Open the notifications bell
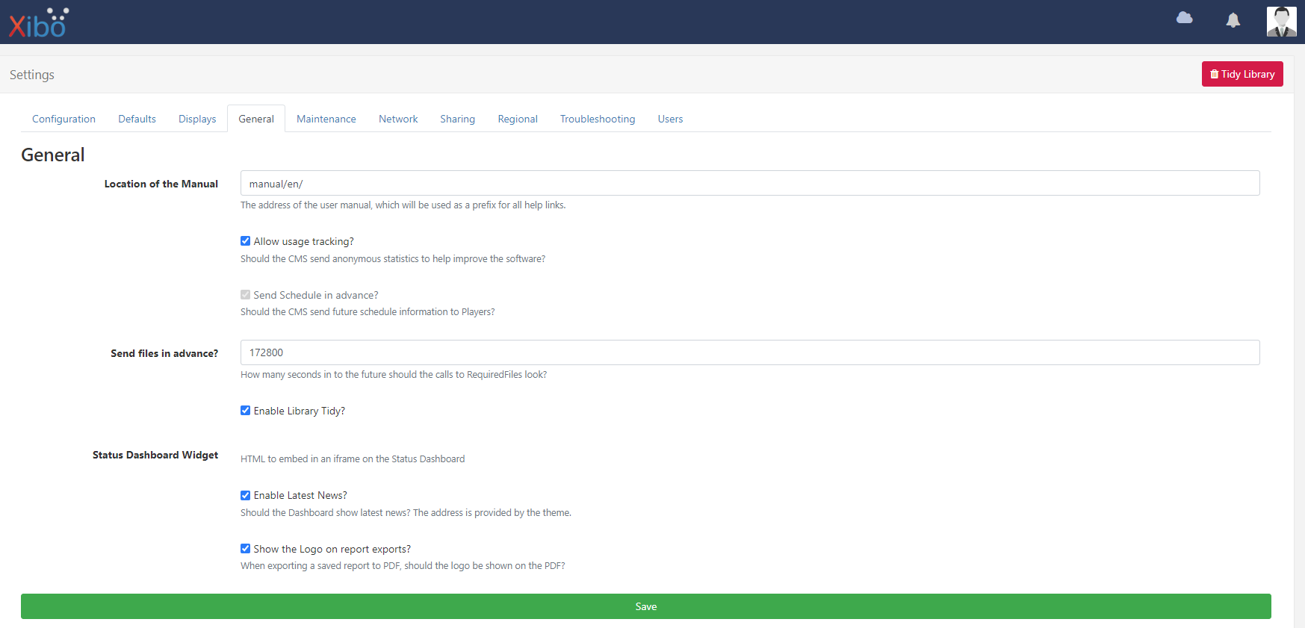Viewport: 1305px width, 628px height. (1233, 20)
